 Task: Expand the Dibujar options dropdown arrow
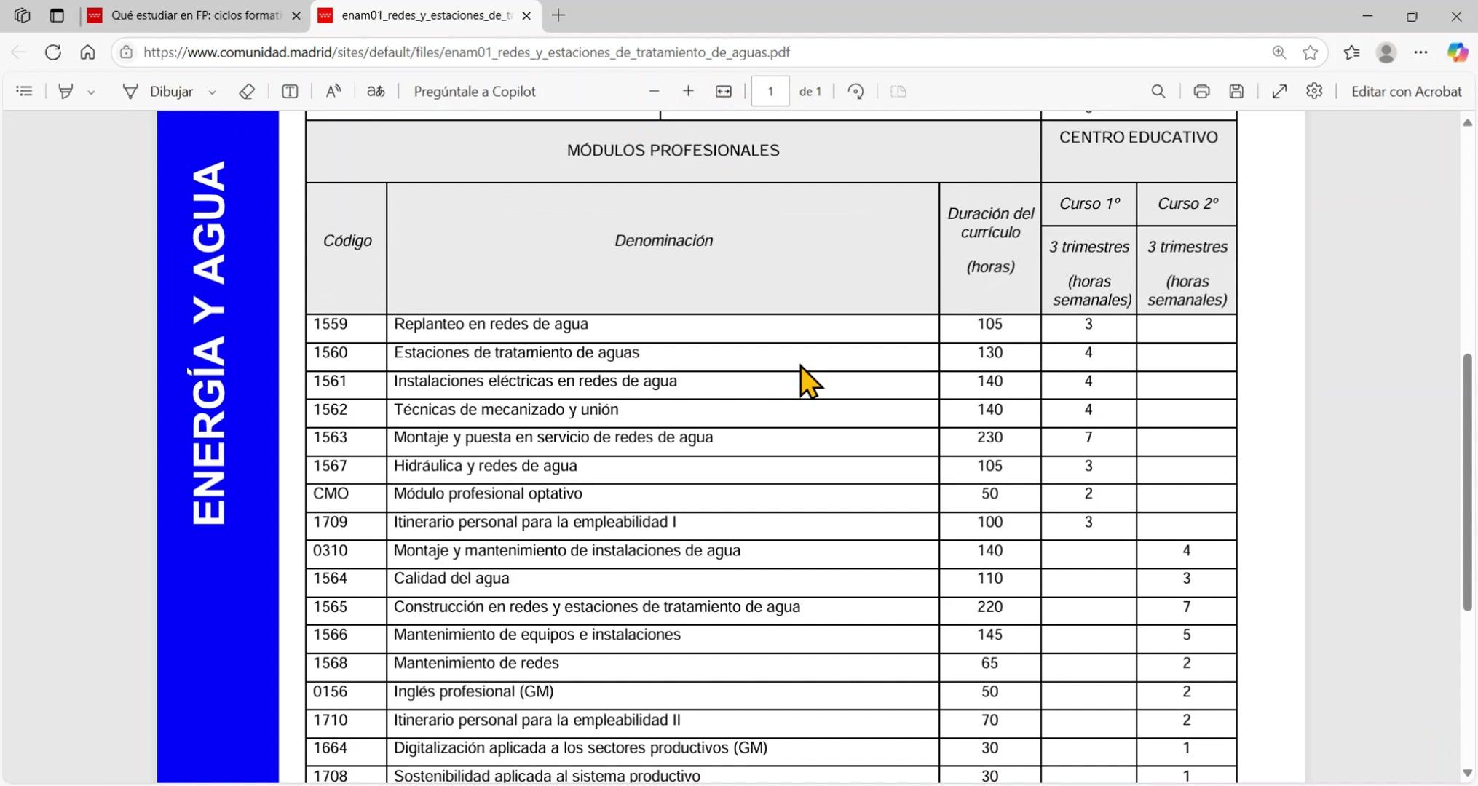tap(212, 92)
